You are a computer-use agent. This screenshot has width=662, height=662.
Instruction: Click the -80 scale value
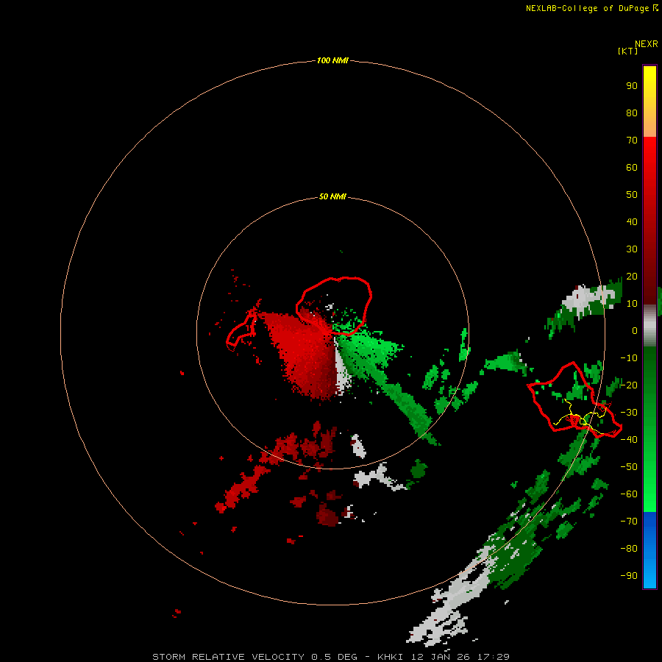tap(629, 549)
